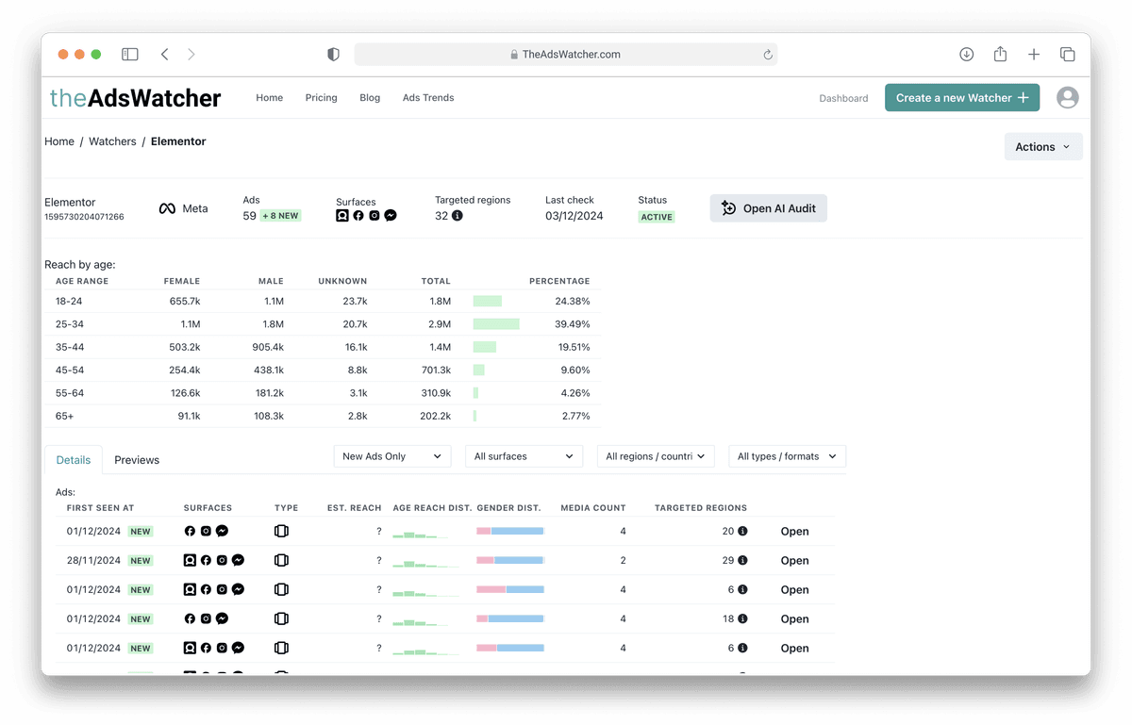The image size is (1132, 725).
Task: Click the Watchers breadcrumb link
Action: click(x=112, y=141)
